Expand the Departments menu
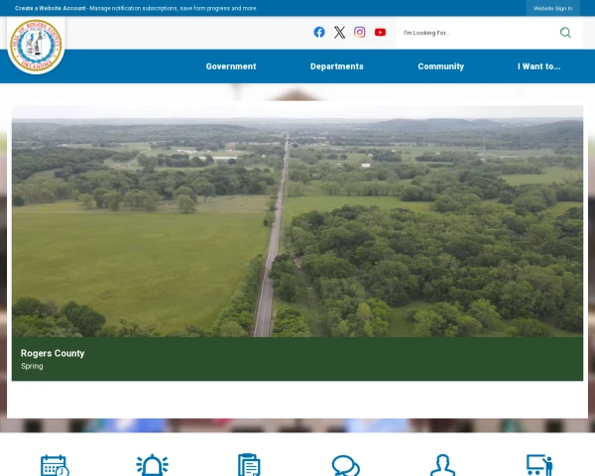595x476 pixels. (336, 66)
